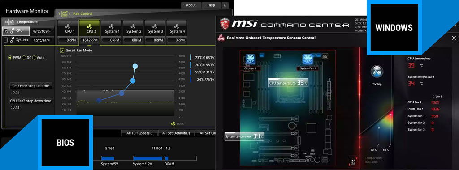
Task: Click the All Set Default(D) button
Action: pyautogui.click(x=176, y=133)
